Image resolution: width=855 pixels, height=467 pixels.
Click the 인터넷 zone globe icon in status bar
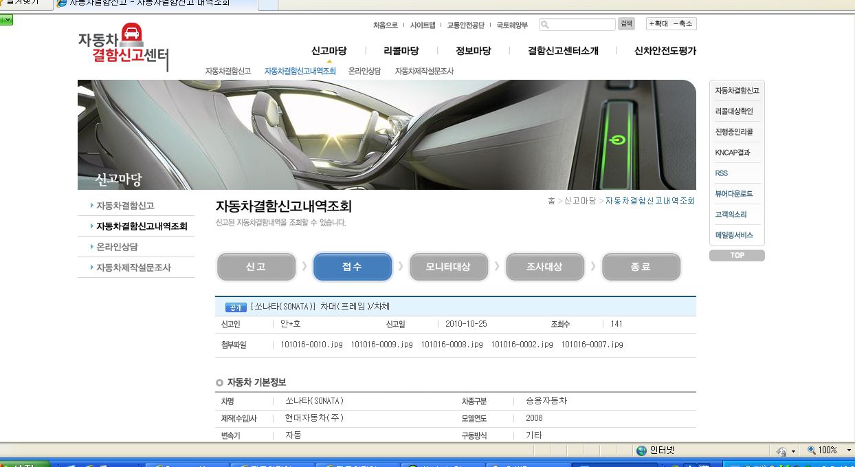pyautogui.click(x=642, y=450)
